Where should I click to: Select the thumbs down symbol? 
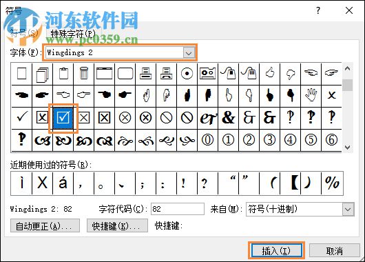point(290,74)
